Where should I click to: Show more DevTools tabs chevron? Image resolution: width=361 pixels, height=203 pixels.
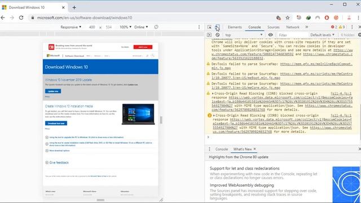click(307, 27)
